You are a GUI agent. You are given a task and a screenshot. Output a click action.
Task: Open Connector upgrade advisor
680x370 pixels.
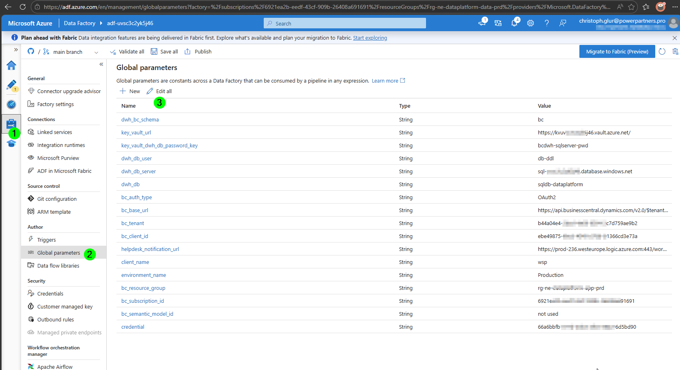click(64, 91)
